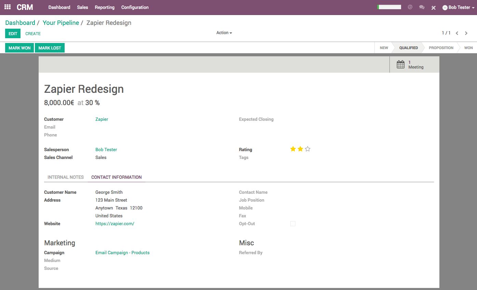This screenshot has height=290, width=477.
Task: Click the Mark Won button
Action: point(19,48)
